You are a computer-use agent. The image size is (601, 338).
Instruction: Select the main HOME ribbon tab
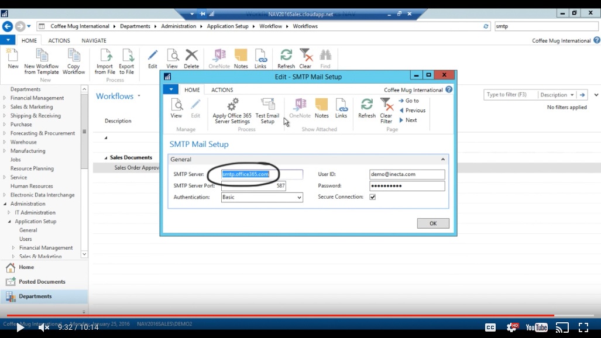29,40
